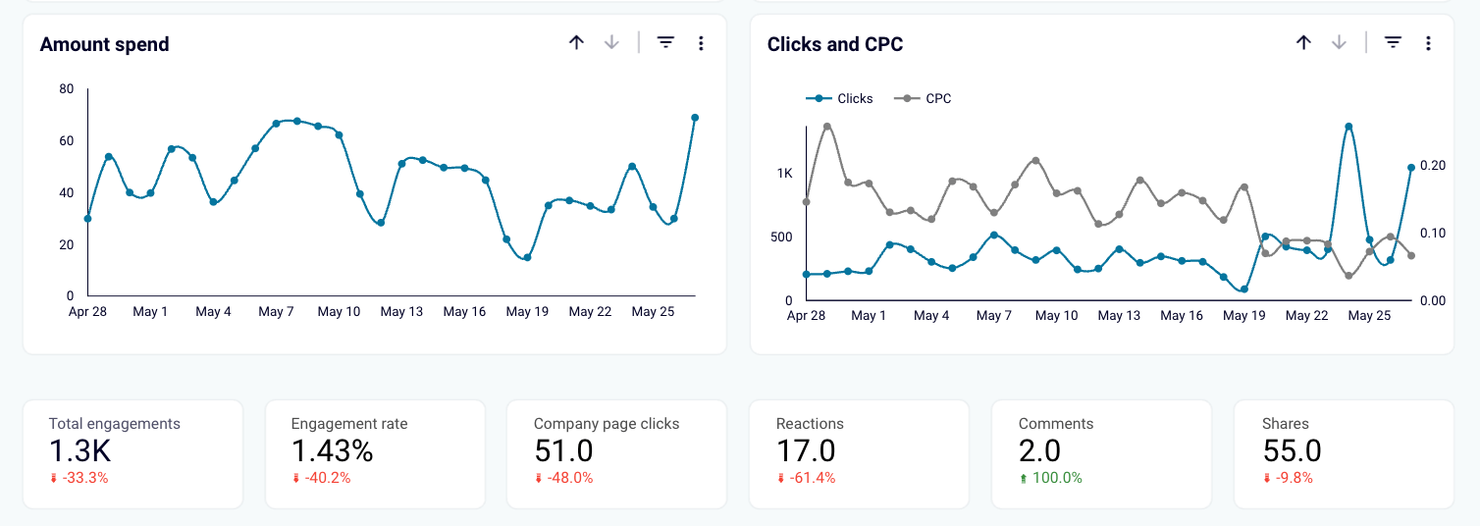Screen dimensions: 1480x526
Task: Click the -40.2% change under Engagement rate
Action: point(321,478)
